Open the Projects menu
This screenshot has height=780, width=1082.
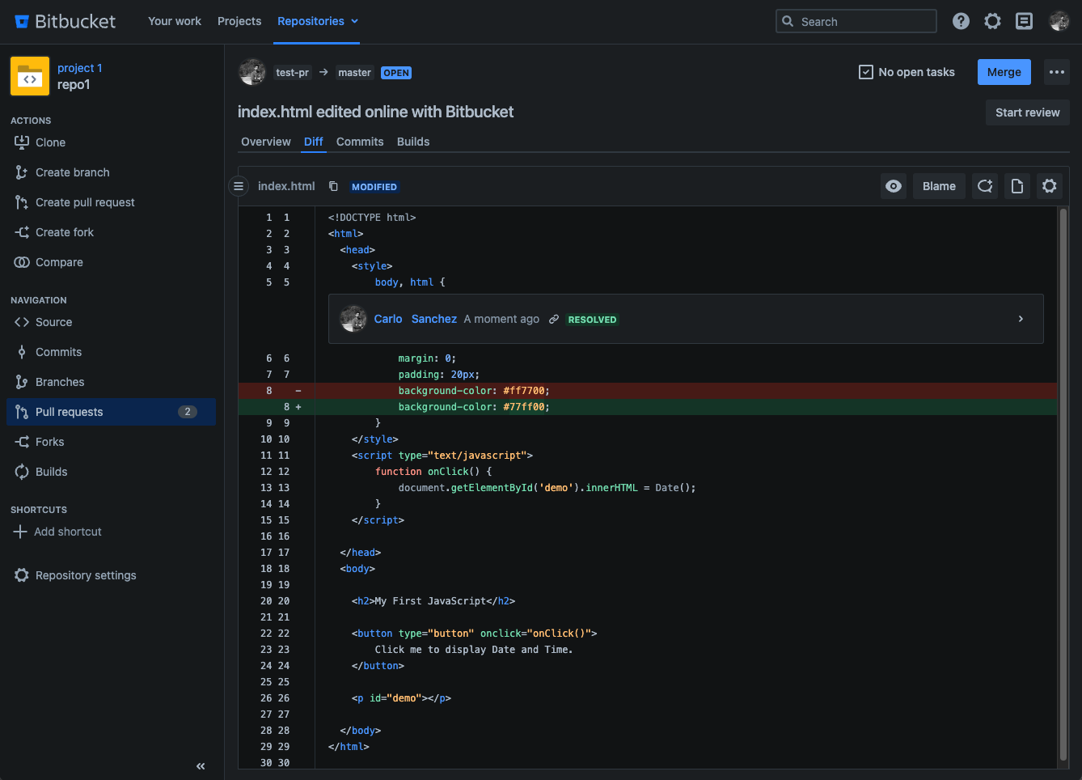pyautogui.click(x=239, y=21)
